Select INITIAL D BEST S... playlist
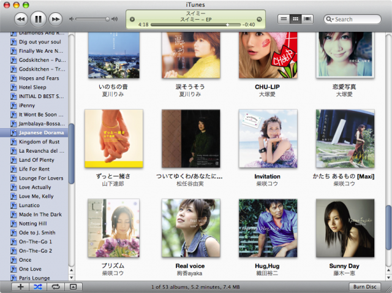 [34, 96]
